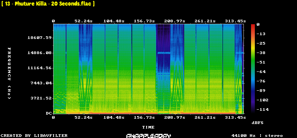
Task: Click the 156.73s label on bottom axis
Action: pos(144,118)
